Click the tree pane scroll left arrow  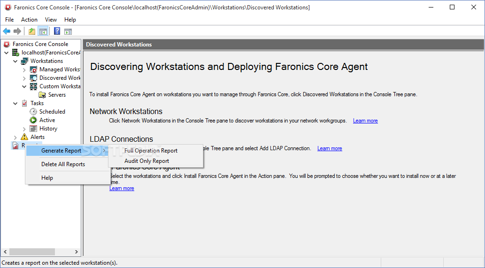pyautogui.click(x=5, y=252)
